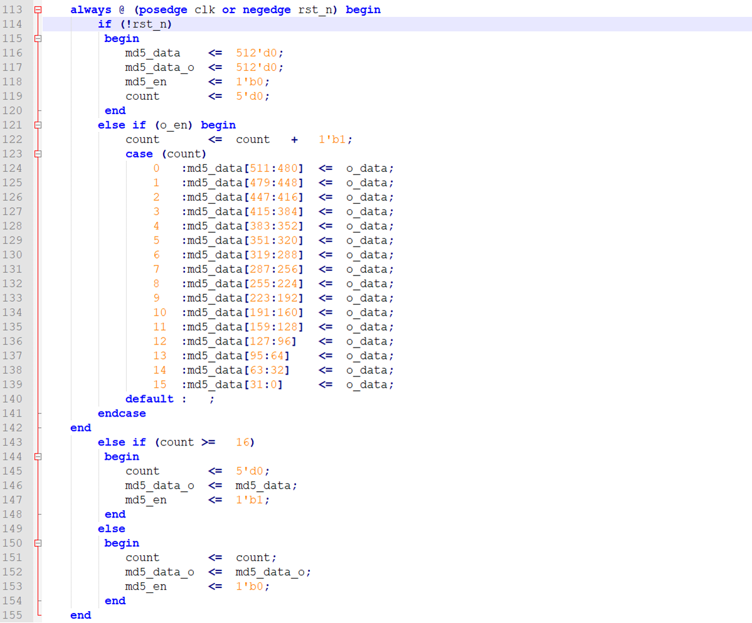Click the 'negedge' keyword in line 113
This screenshot has width=752, height=623.
coord(267,10)
